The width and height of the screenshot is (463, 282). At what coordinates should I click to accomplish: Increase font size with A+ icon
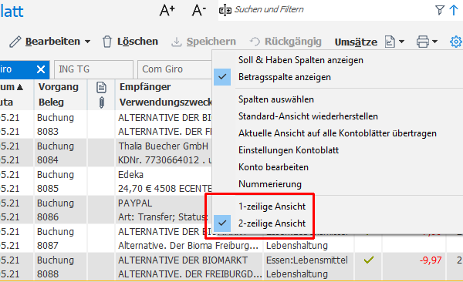pos(167,10)
